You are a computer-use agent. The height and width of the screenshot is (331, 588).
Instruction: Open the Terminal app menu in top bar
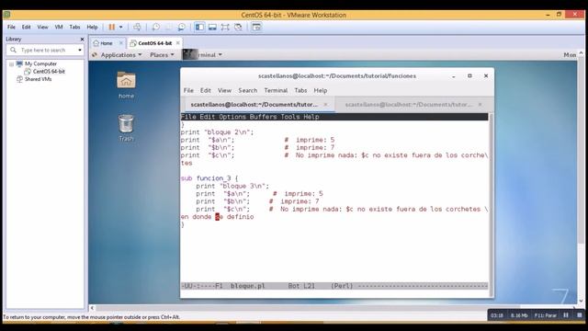(x=203, y=55)
